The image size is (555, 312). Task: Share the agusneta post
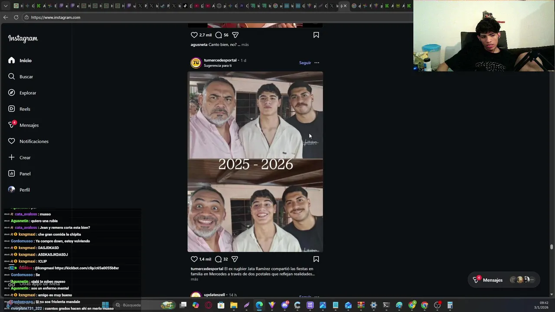235,35
